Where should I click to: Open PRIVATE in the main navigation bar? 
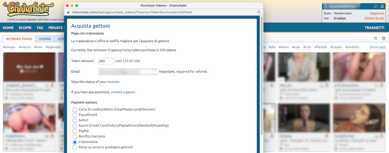pyautogui.click(x=56, y=28)
